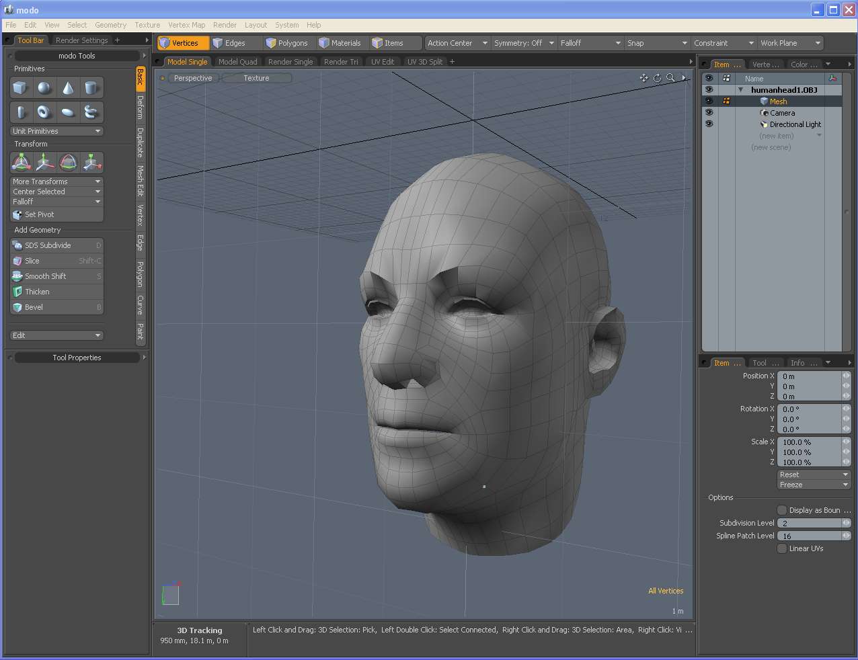Toggle visibility eye for humanhead1.OBJ

click(x=709, y=89)
